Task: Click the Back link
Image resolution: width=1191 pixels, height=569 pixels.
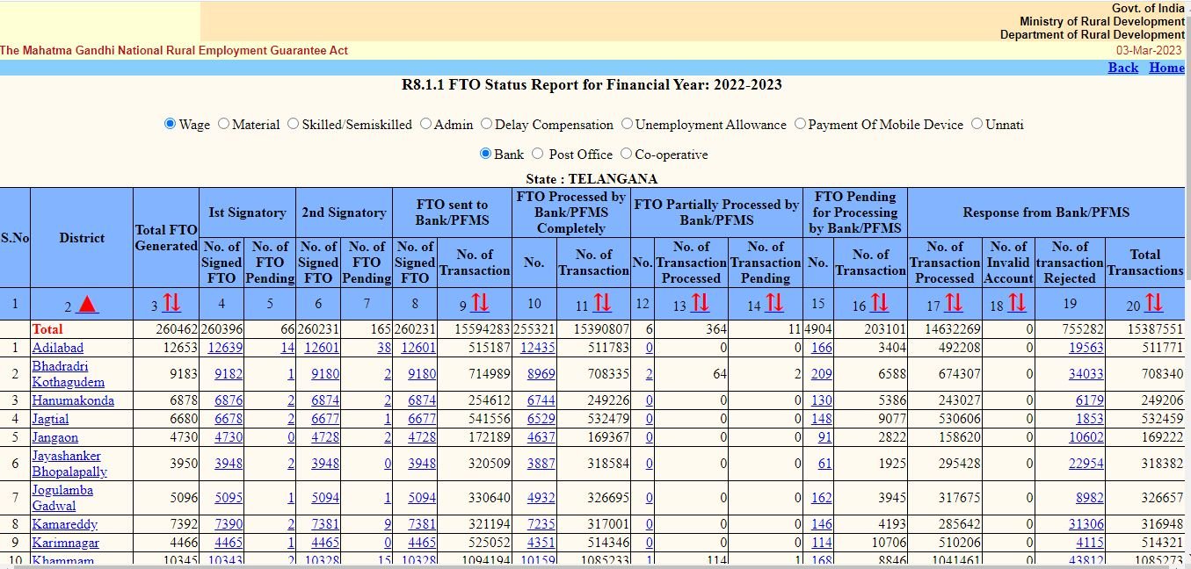Action: [1123, 67]
